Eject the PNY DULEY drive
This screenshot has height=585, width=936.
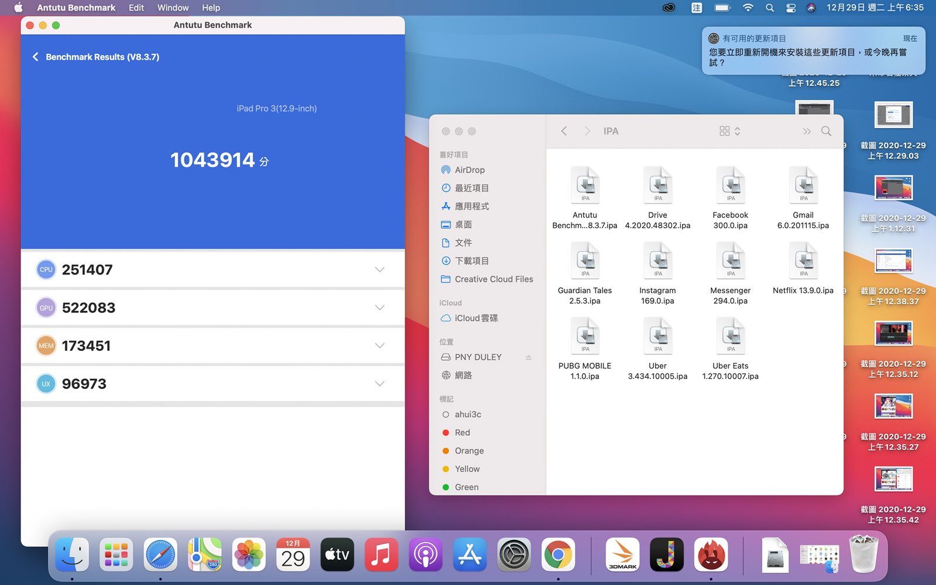tap(528, 357)
